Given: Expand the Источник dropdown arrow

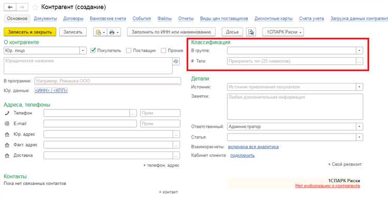Looking at the screenshot, I should pos(360,87).
